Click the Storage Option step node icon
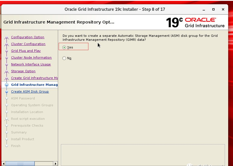The image size is (233, 166). coord(7,71)
